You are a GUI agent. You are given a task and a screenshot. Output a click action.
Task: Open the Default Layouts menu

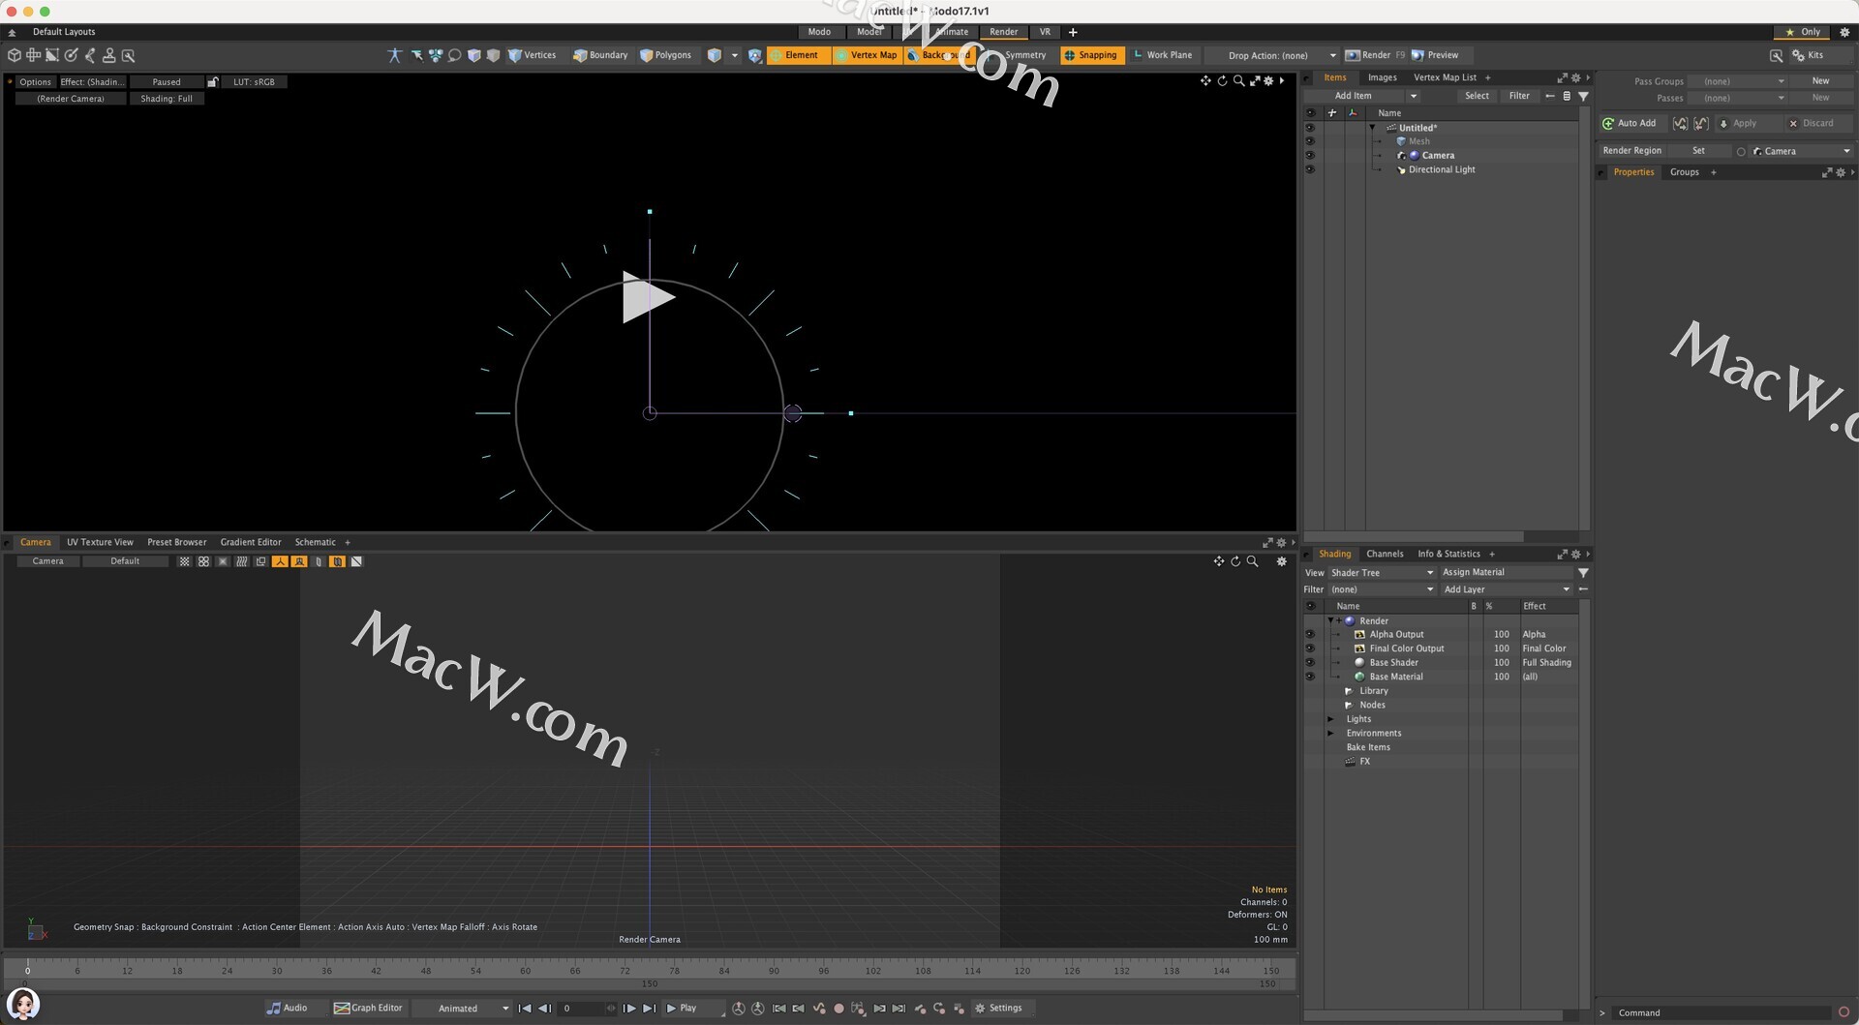tap(64, 32)
